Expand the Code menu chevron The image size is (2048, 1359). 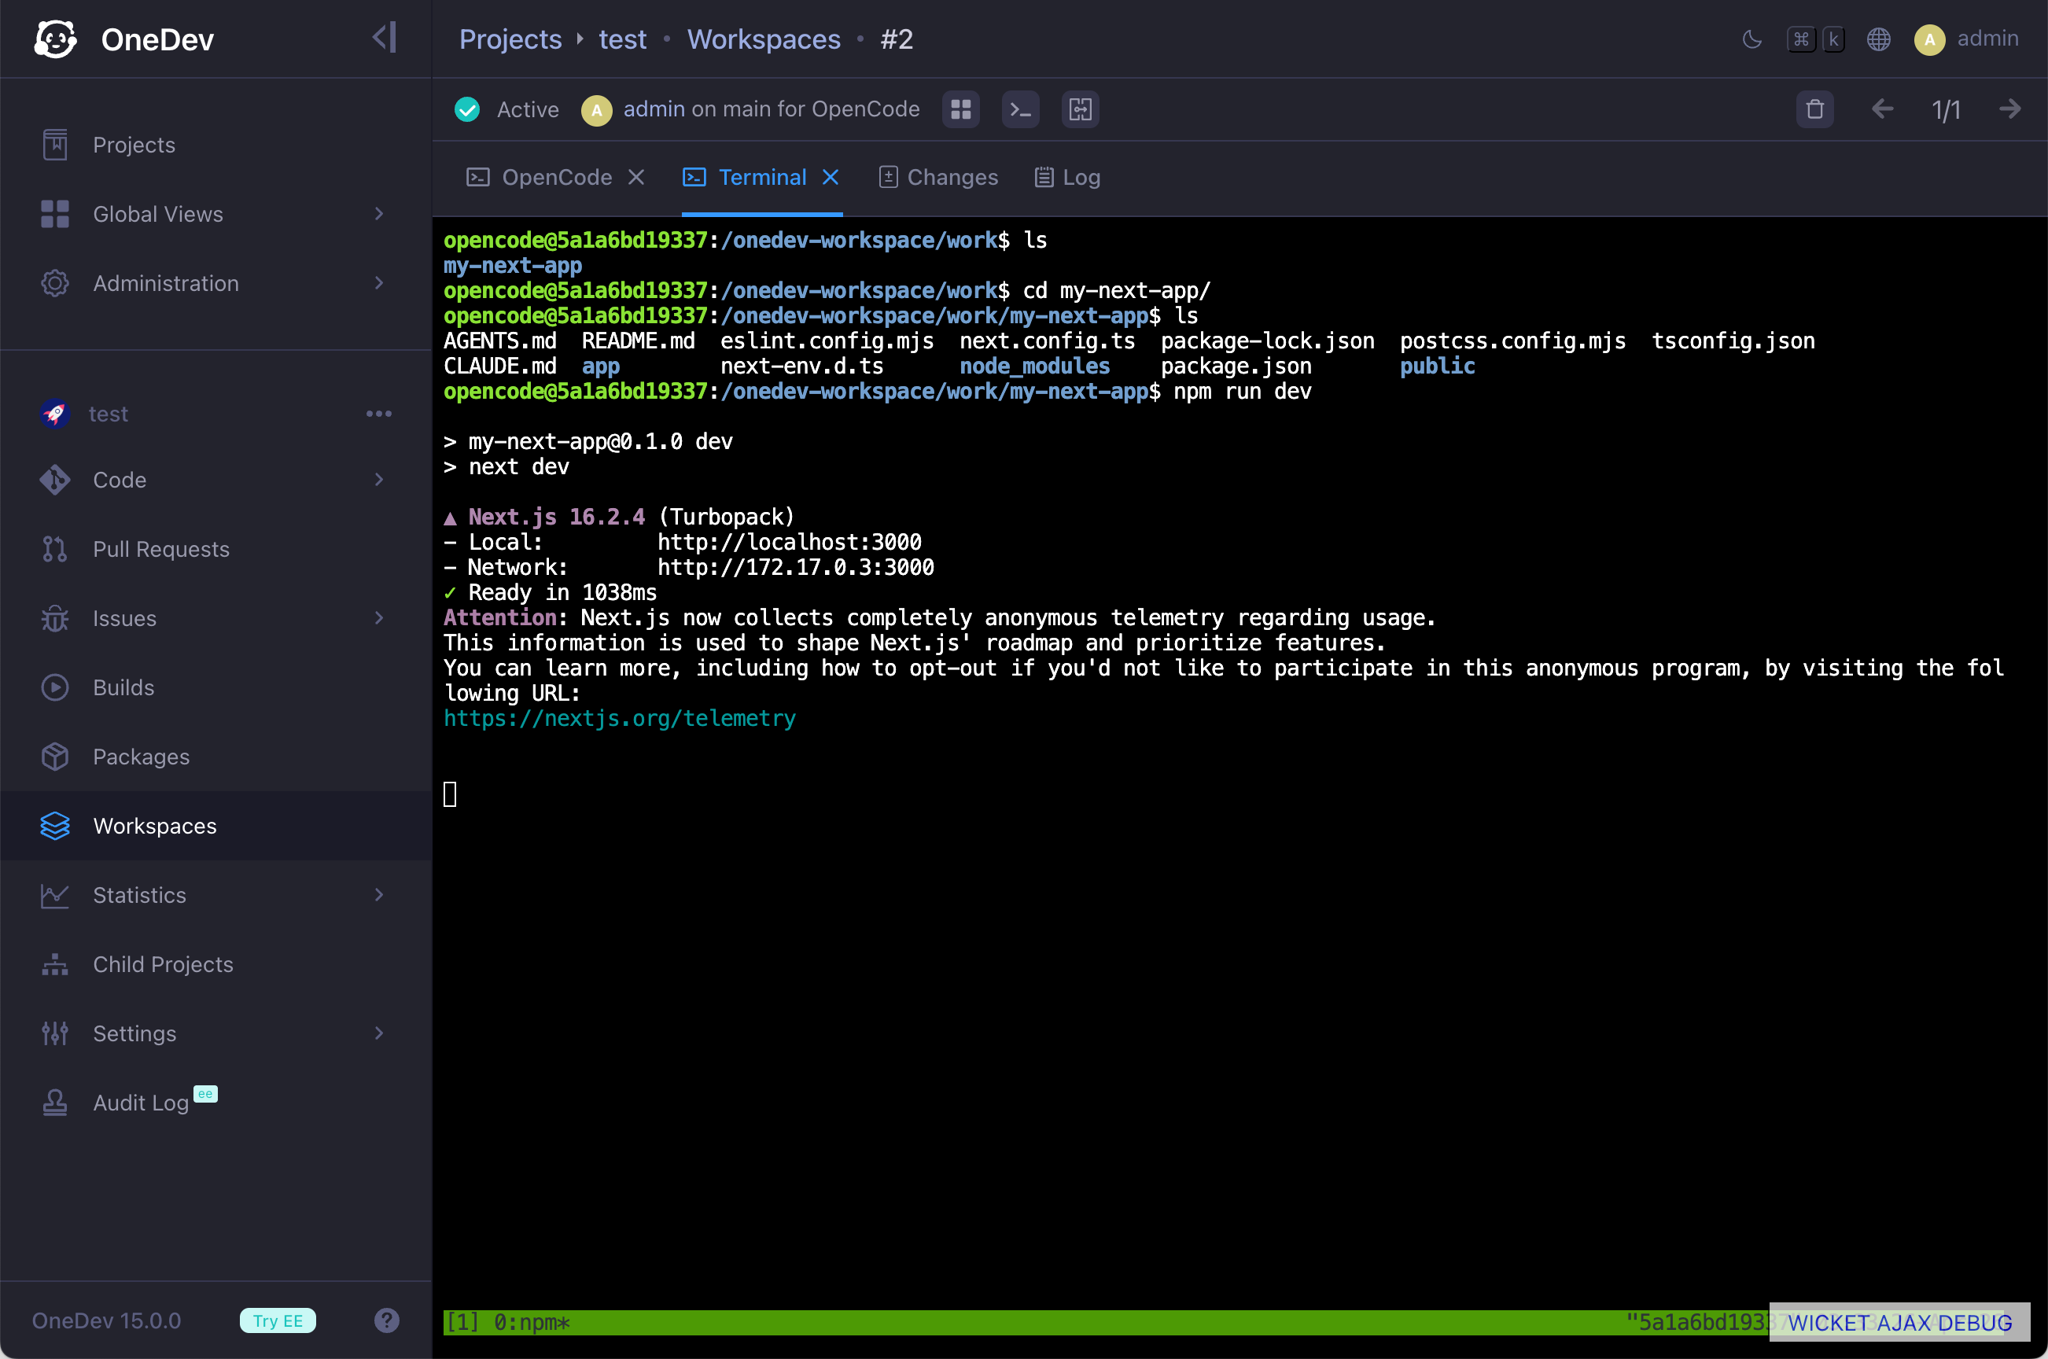(379, 481)
